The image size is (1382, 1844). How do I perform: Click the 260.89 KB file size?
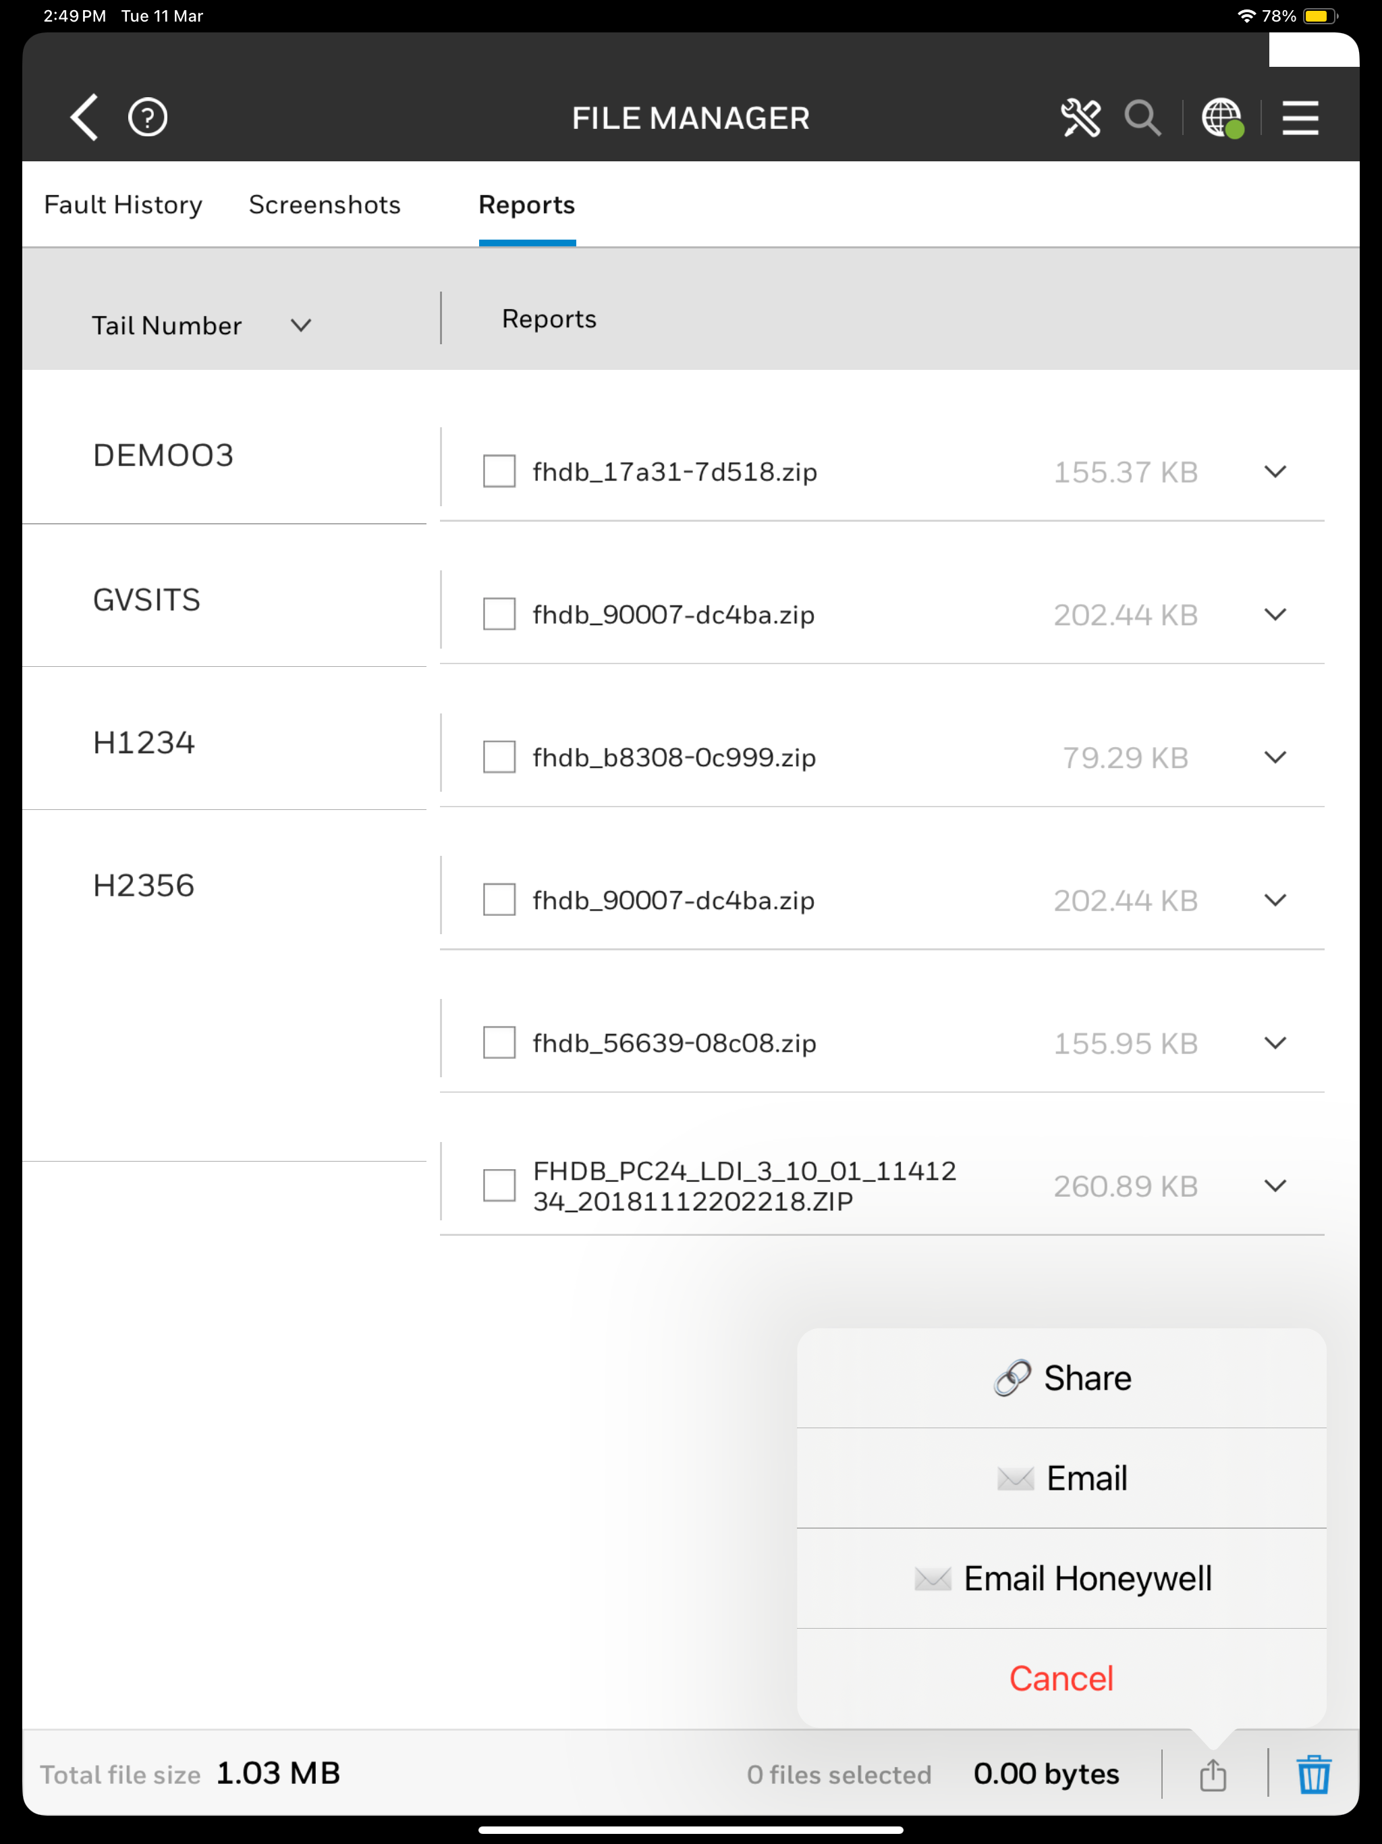[x=1126, y=1187]
